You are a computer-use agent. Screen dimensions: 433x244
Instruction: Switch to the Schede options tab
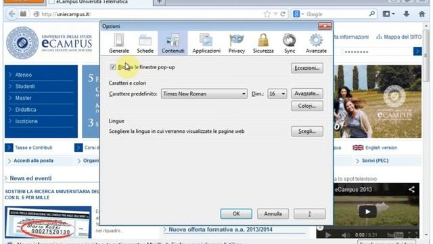pyautogui.click(x=145, y=43)
